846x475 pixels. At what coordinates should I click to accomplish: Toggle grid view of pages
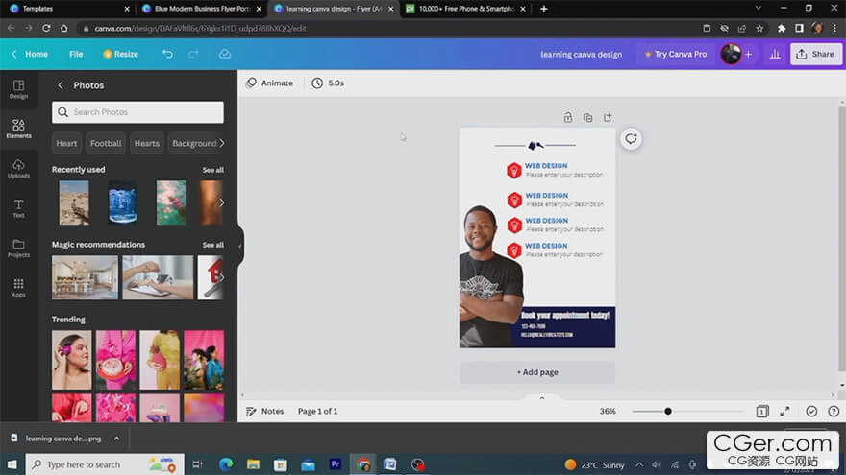(x=761, y=411)
